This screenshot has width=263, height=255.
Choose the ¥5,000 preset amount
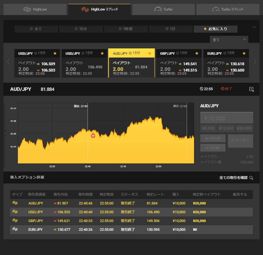coord(208,128)
